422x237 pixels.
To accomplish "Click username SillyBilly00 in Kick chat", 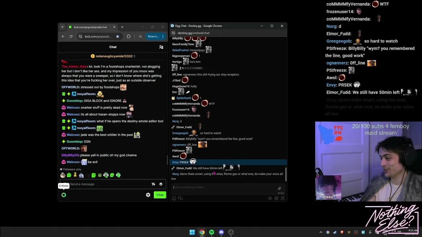I will coord(70,155).
